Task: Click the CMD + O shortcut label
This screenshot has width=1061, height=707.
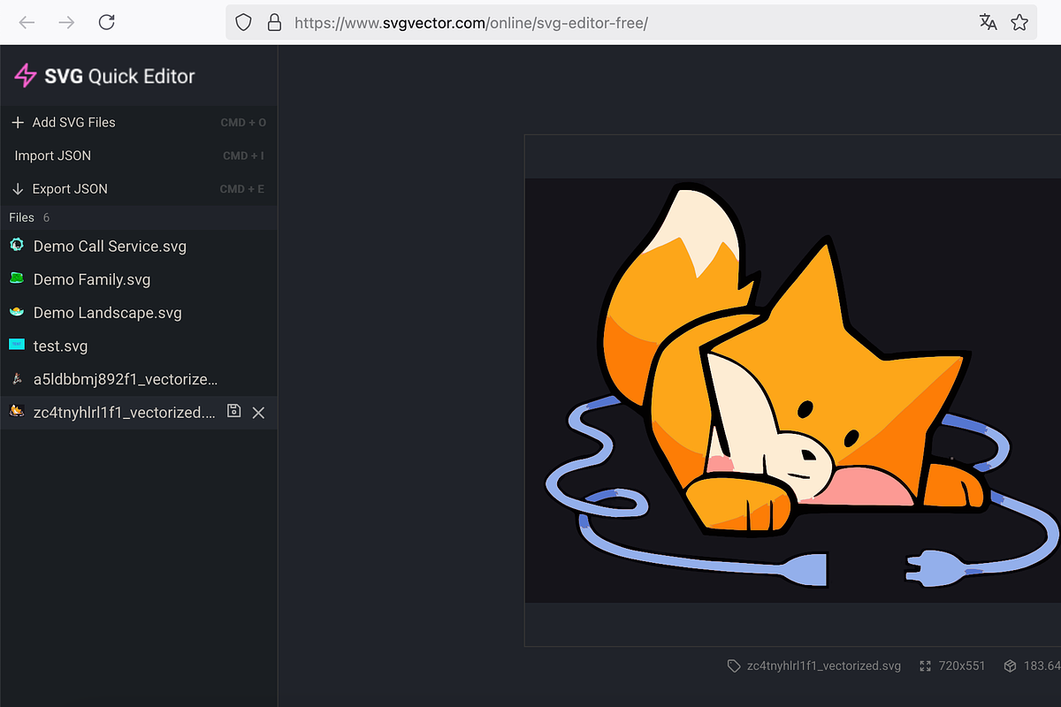Action: point(243,123)
